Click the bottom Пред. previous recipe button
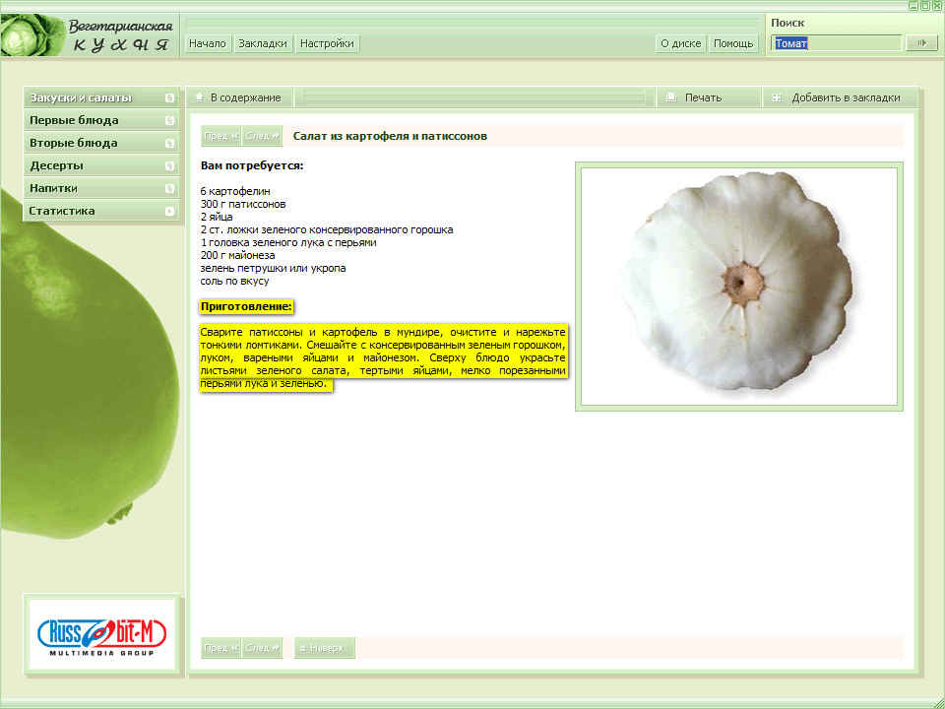The image size is (945, 709). click(x=221, y=648)
